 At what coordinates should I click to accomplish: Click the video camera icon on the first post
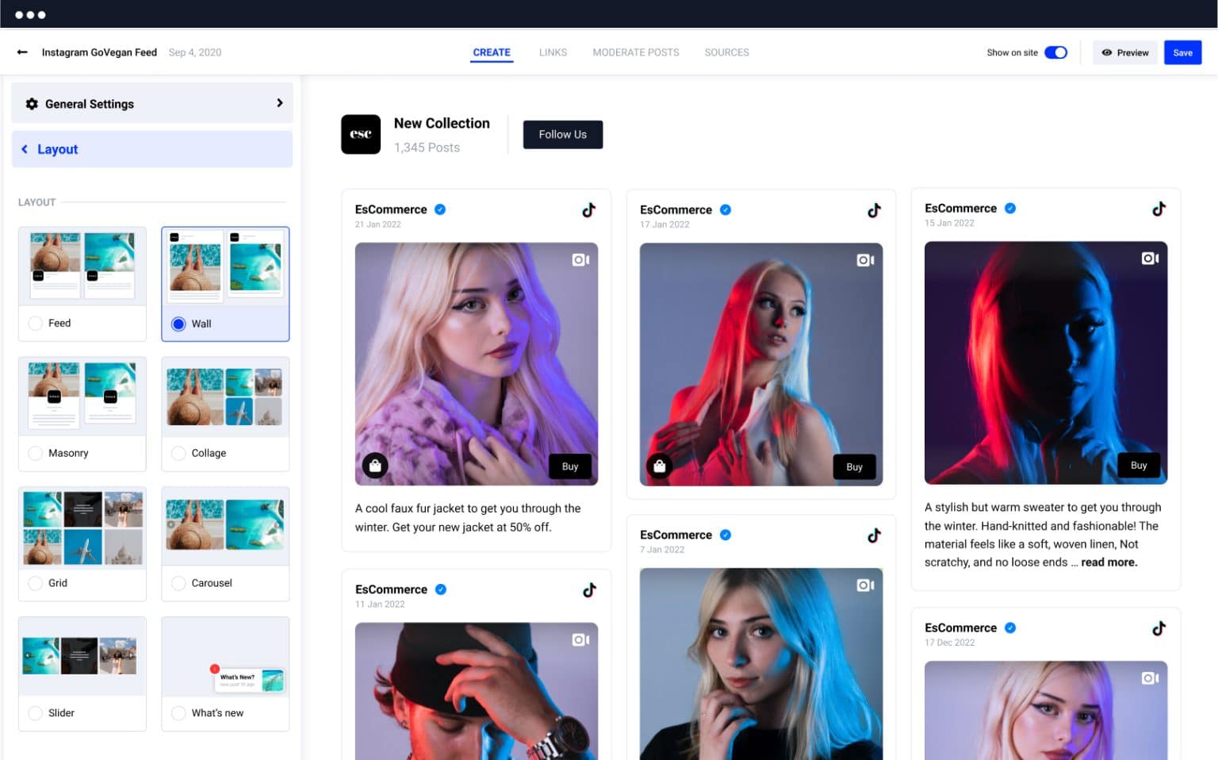point(580,259)
